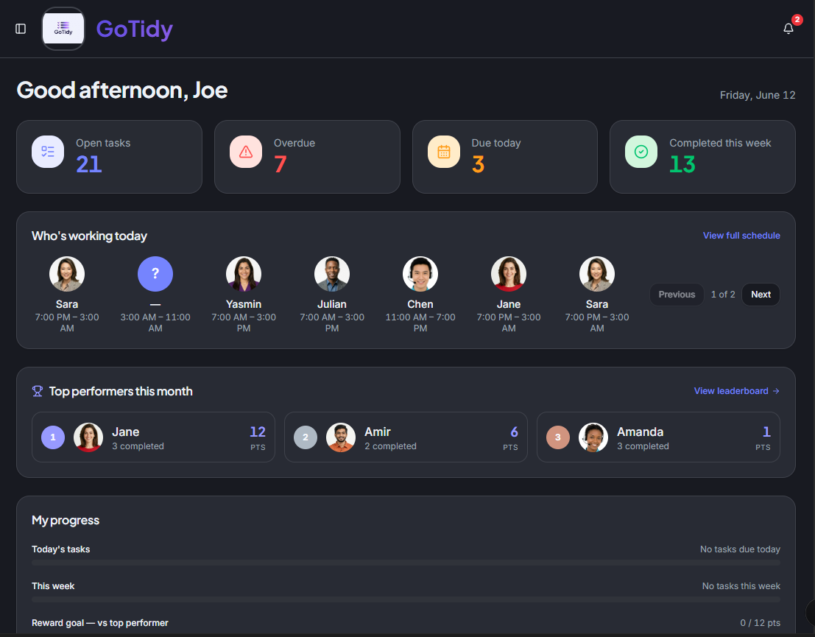Click 'No tasks due today' text
The image size is (815, 637).
(740, 549)
